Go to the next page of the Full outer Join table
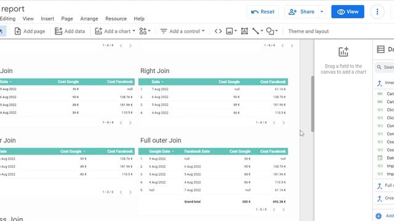Screen dimensions: 394x221 point(283,210)
